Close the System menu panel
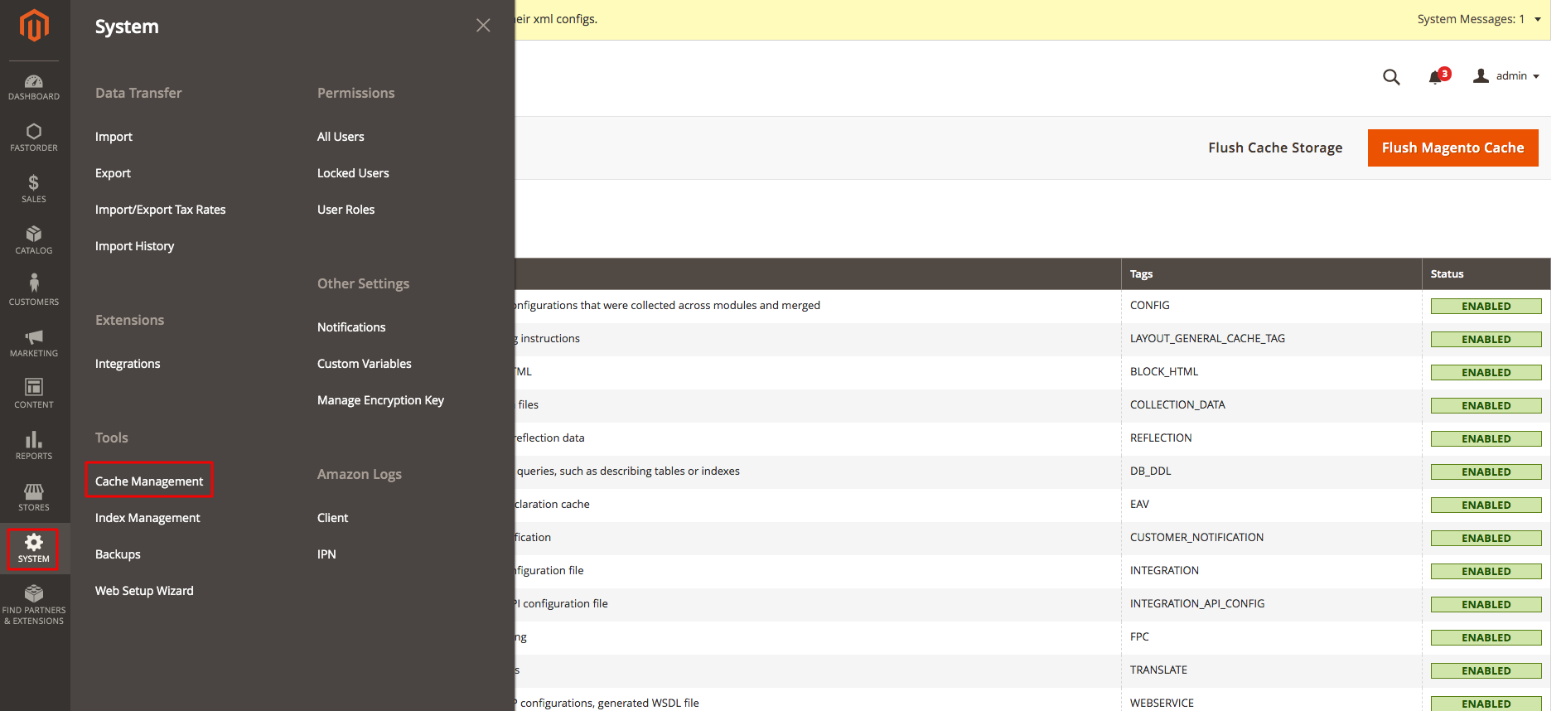Viewport: 1566px width, 711px height. tap(483, 26)
